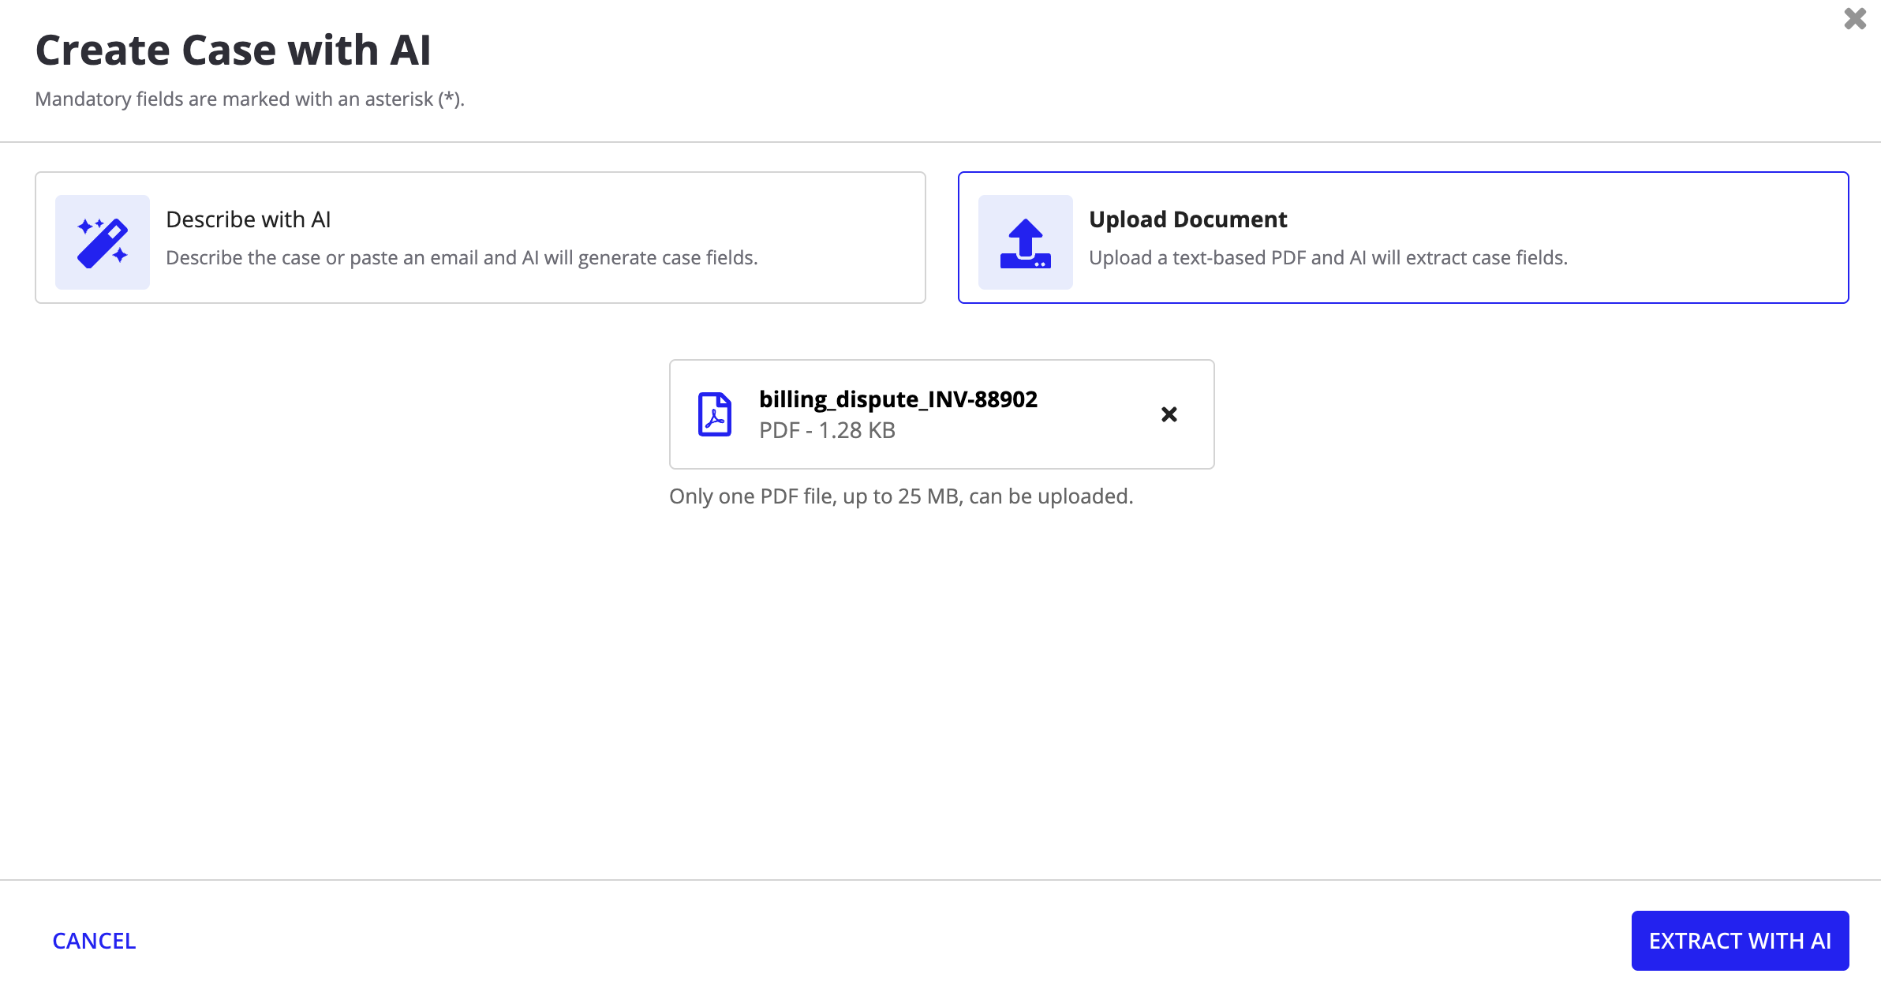
Task: Click the upload arrow icon
Action: (1025, 242)
